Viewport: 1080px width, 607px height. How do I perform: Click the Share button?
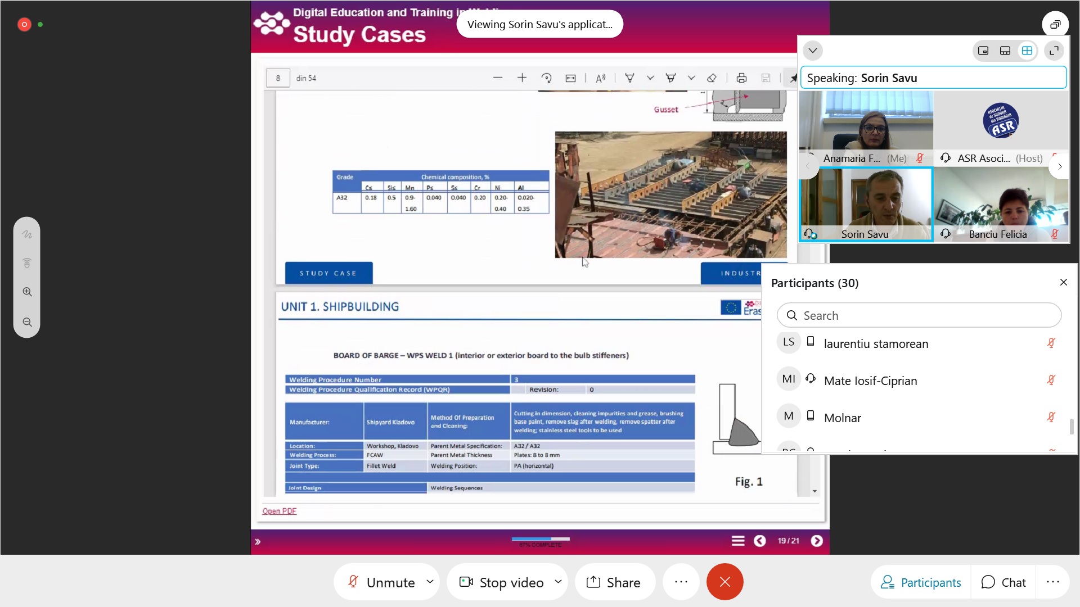point(614,582)
